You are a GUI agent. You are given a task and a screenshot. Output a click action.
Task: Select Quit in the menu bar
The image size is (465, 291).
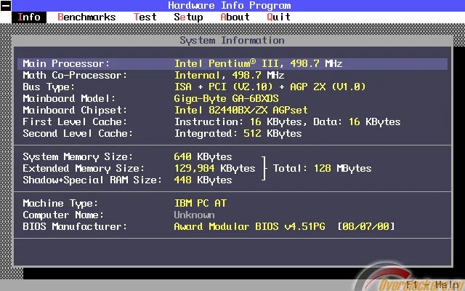pos(278,17)
